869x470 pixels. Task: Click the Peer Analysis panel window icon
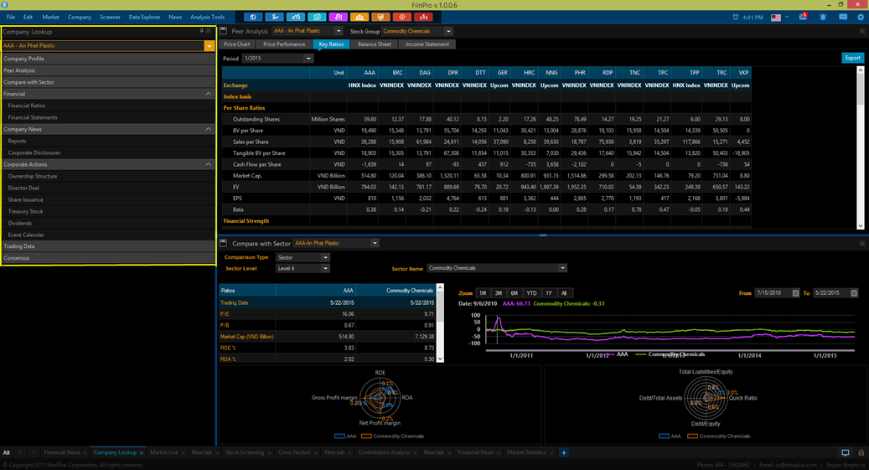224,31
